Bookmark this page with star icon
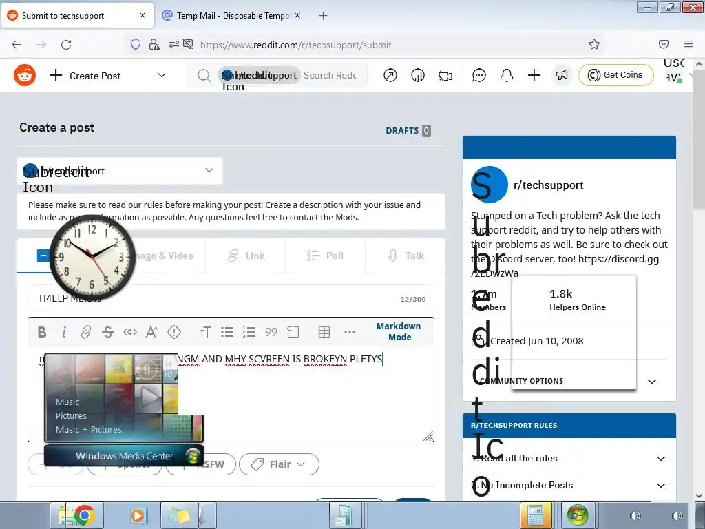Image resolution: width=705 pixels, height=529 pixels. tap(594, 44)
